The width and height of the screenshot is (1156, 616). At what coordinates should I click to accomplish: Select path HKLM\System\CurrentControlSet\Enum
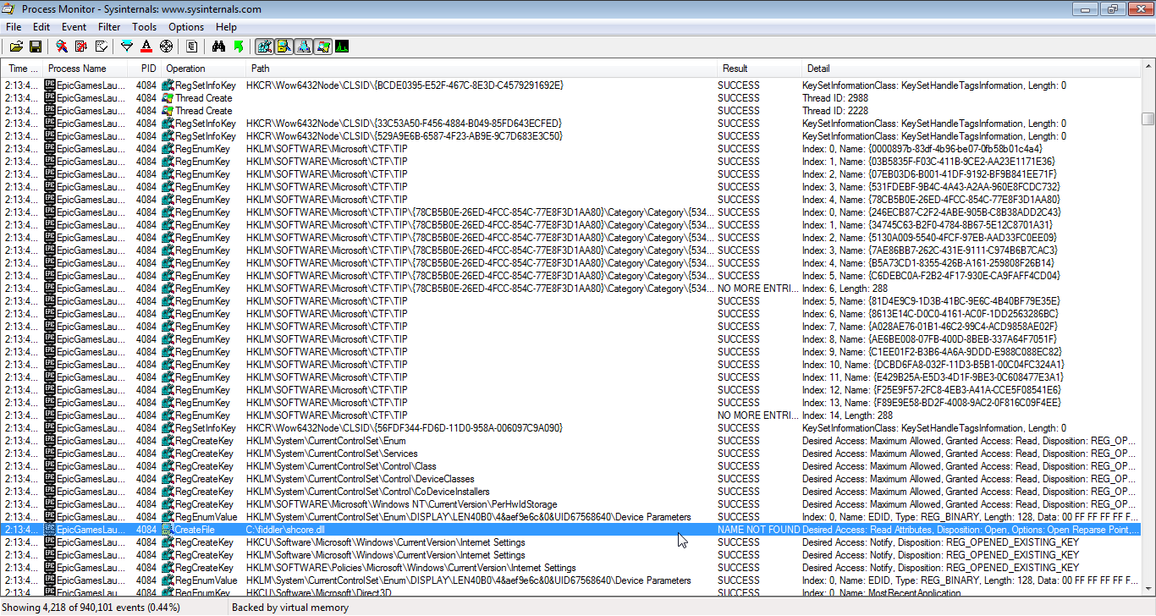[x=326, y=441]
